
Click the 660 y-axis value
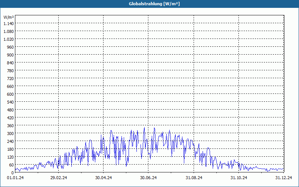pos(10,86)
